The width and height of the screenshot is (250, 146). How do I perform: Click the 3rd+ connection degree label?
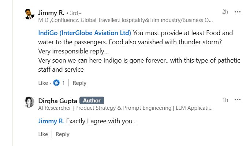click(x=76, y=13)
